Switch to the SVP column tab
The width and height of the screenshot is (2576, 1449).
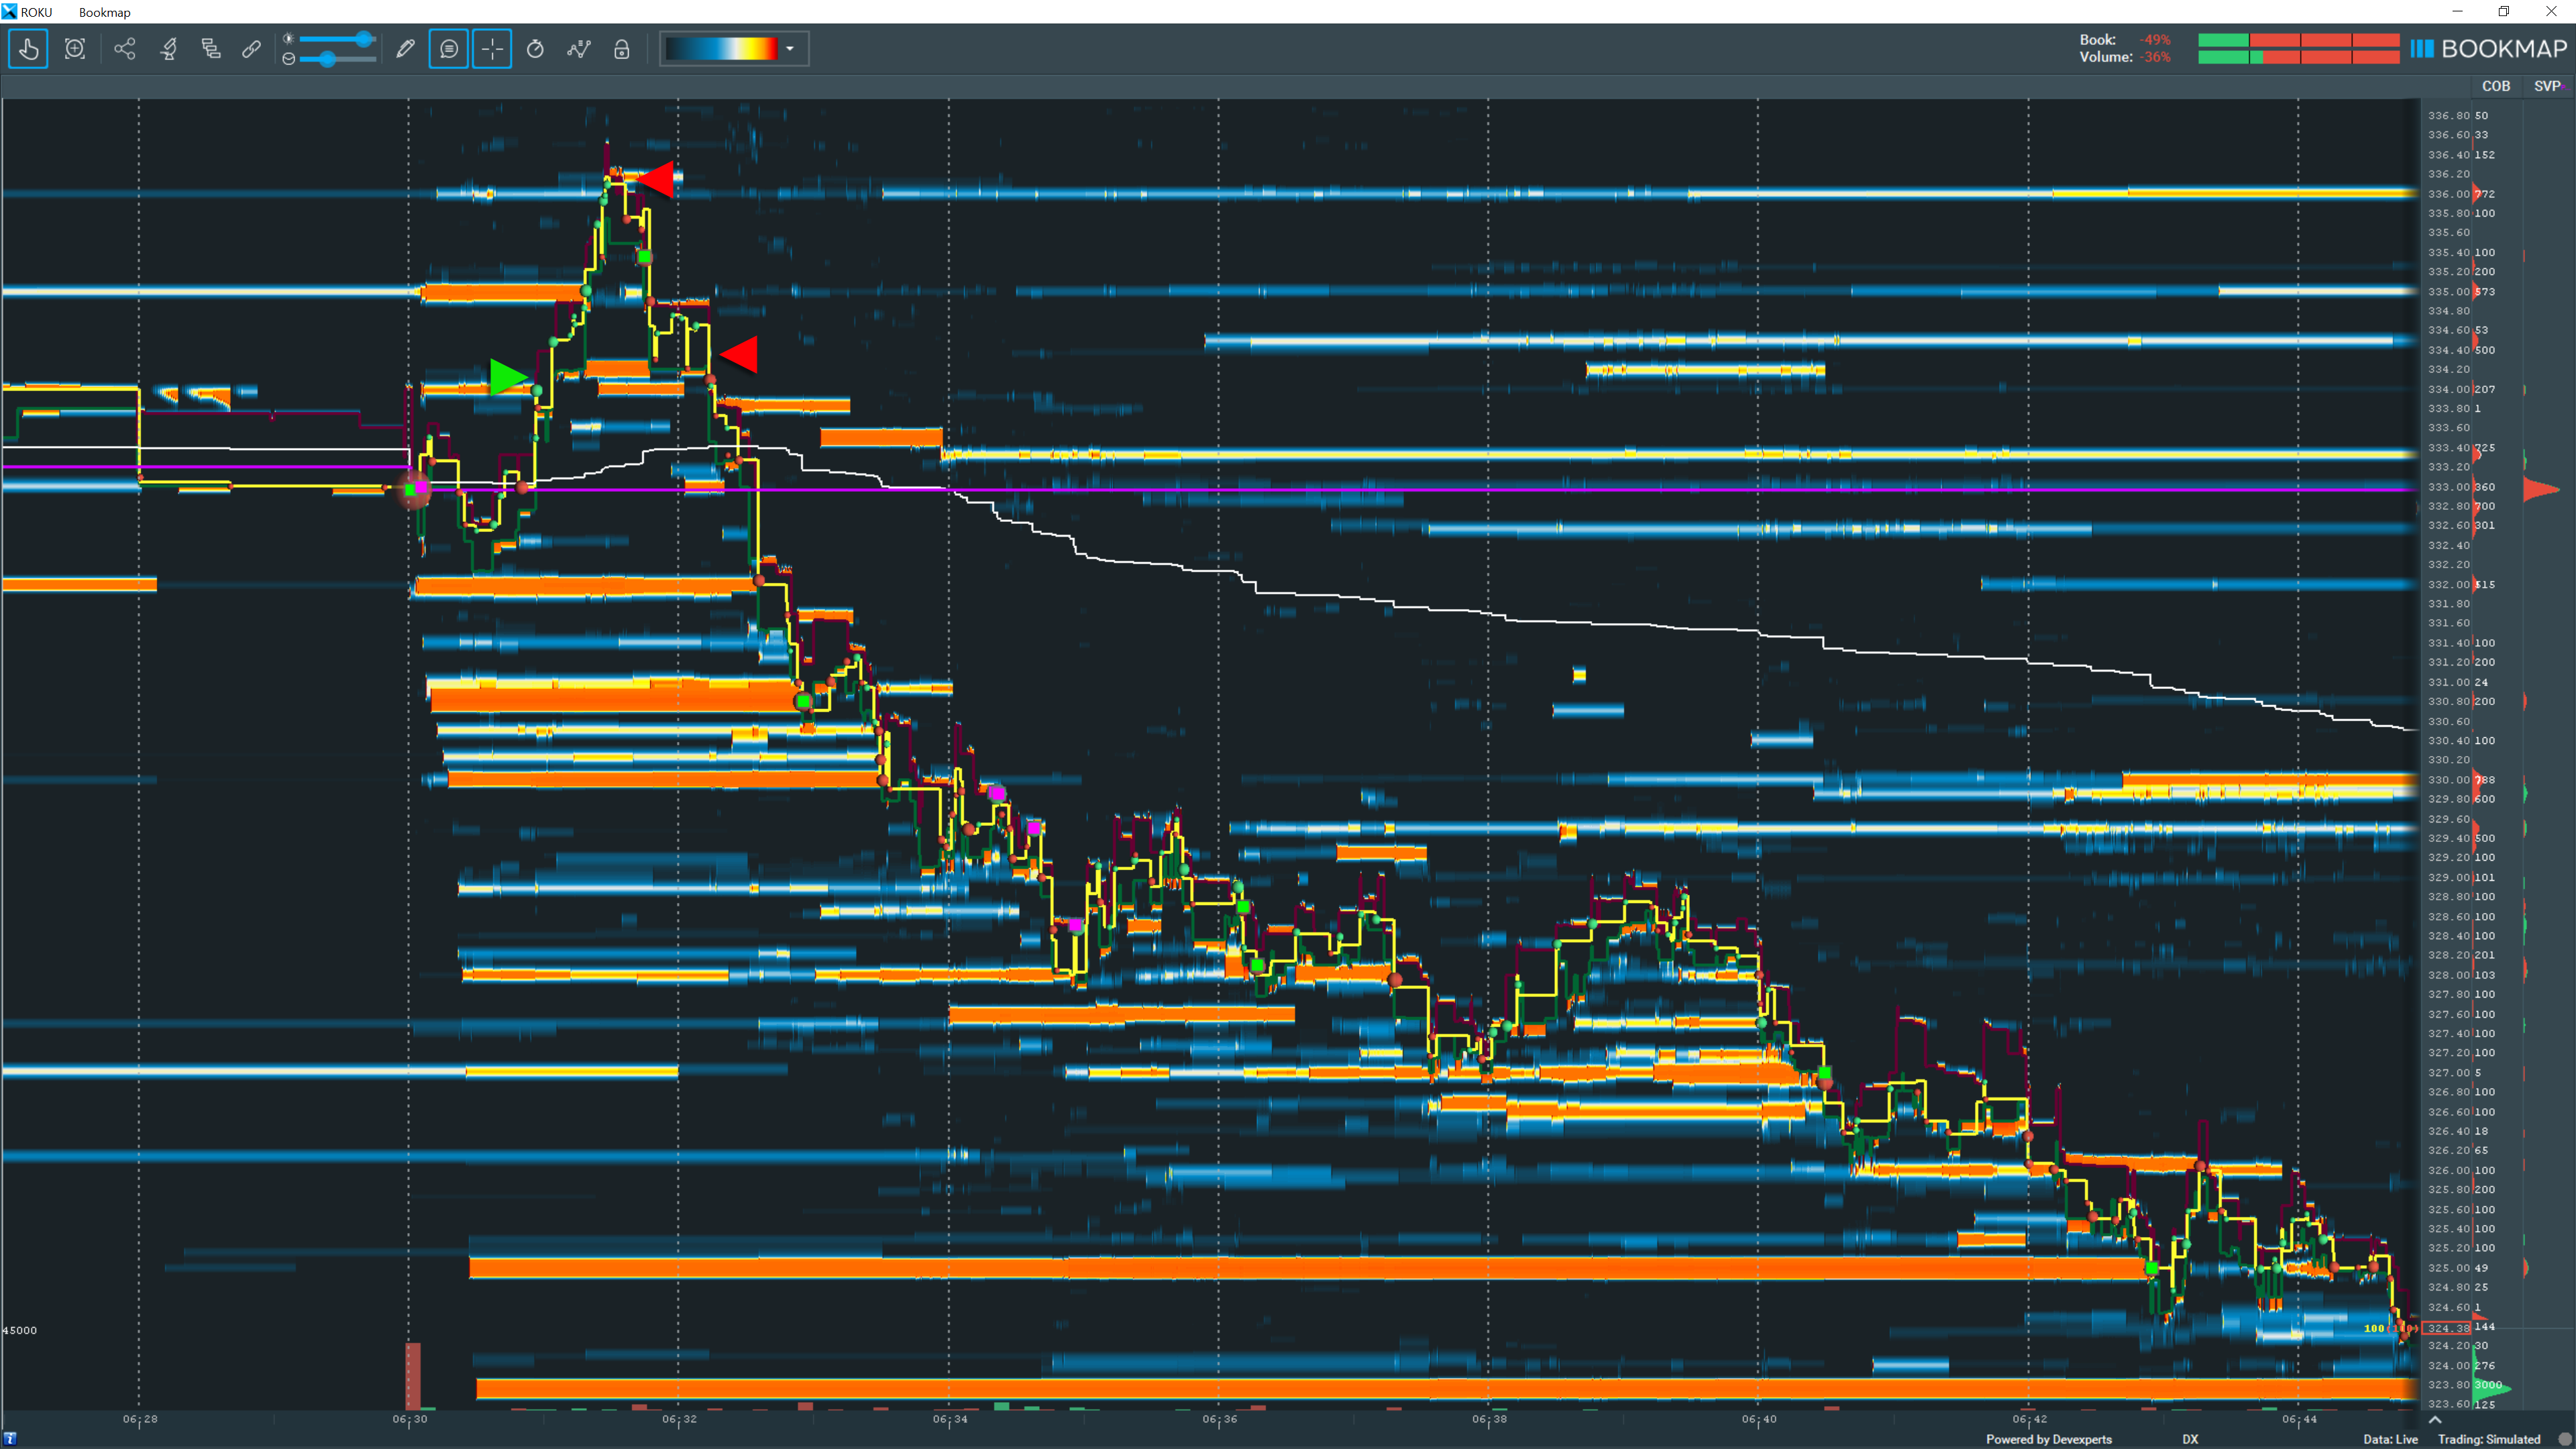pos(2546,86)
